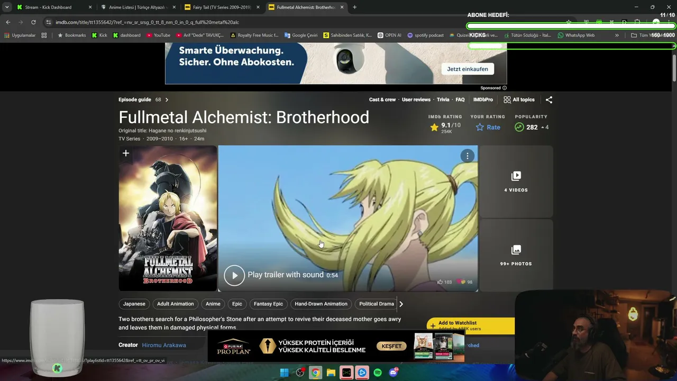Open the YouTube bookmark
The width and height of the screenshot is (677, 381).
pos(159,35)
